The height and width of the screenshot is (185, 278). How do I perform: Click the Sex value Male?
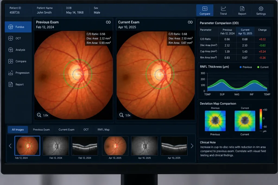[97, 12]
